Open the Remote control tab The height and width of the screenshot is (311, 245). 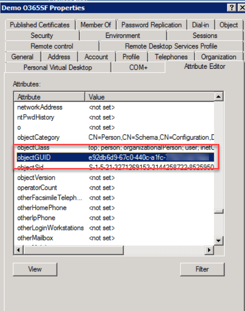(52, 46)
